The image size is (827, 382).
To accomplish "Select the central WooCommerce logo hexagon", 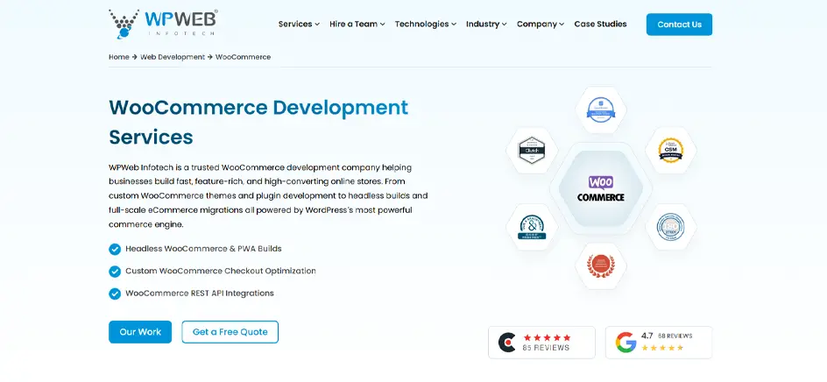I will (x=601, y=188).
